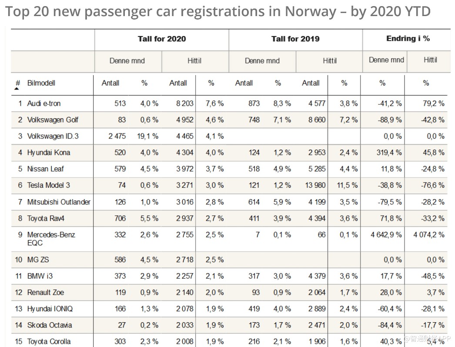Click the Mitsubishi Outlander entry

[59, 202]
